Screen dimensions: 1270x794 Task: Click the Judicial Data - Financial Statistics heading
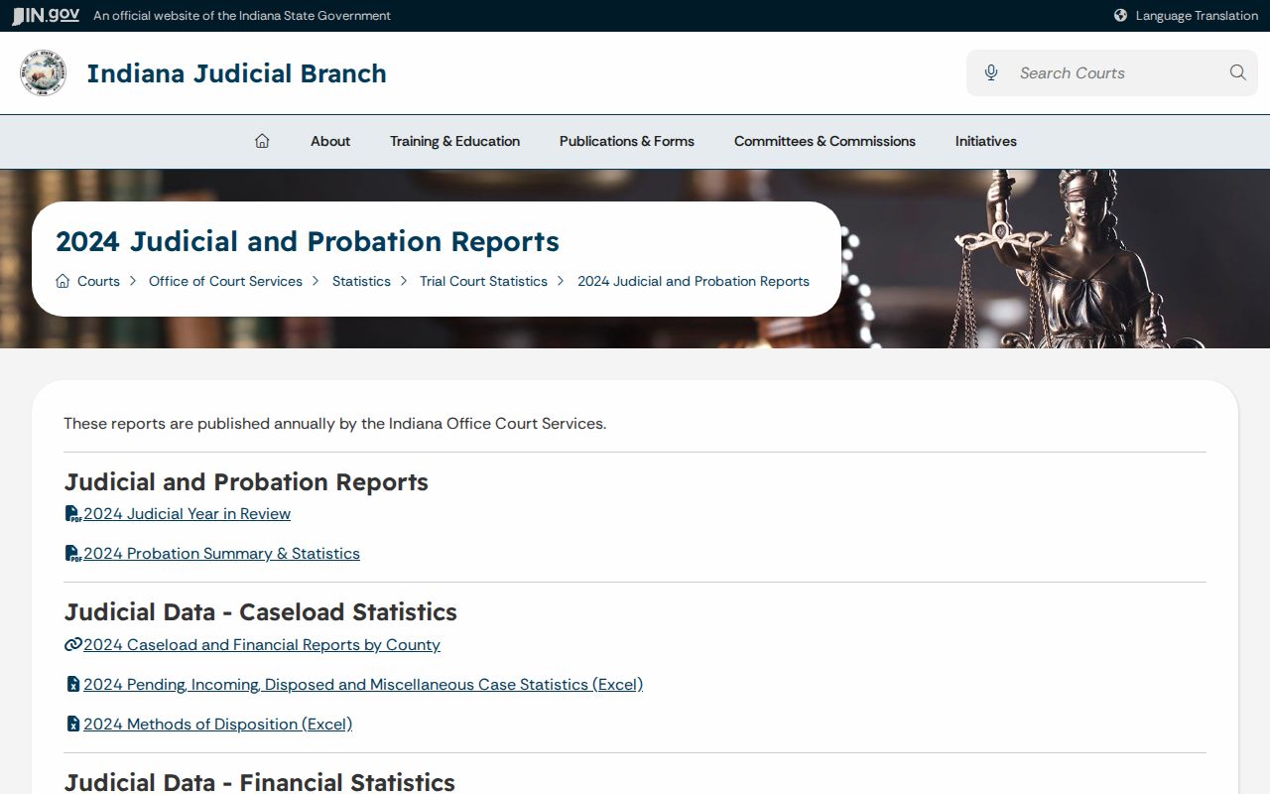tap(260, 782)
